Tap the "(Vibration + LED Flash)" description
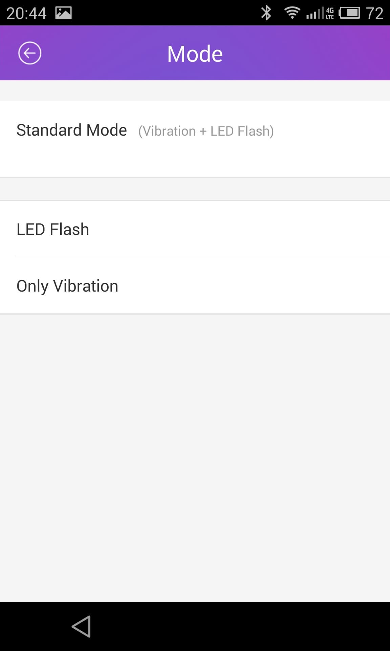 (206, 131)
